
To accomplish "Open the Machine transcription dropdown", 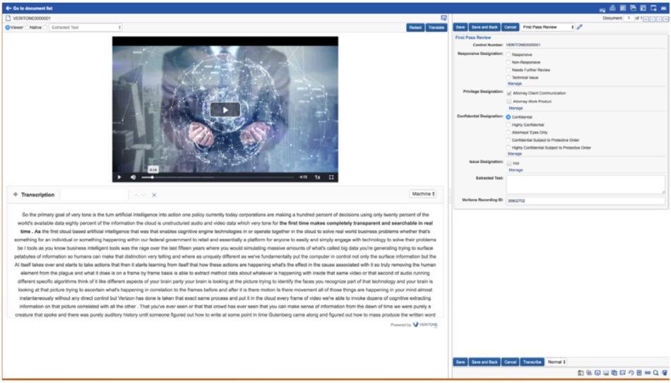I will click(x=422, y=193).
